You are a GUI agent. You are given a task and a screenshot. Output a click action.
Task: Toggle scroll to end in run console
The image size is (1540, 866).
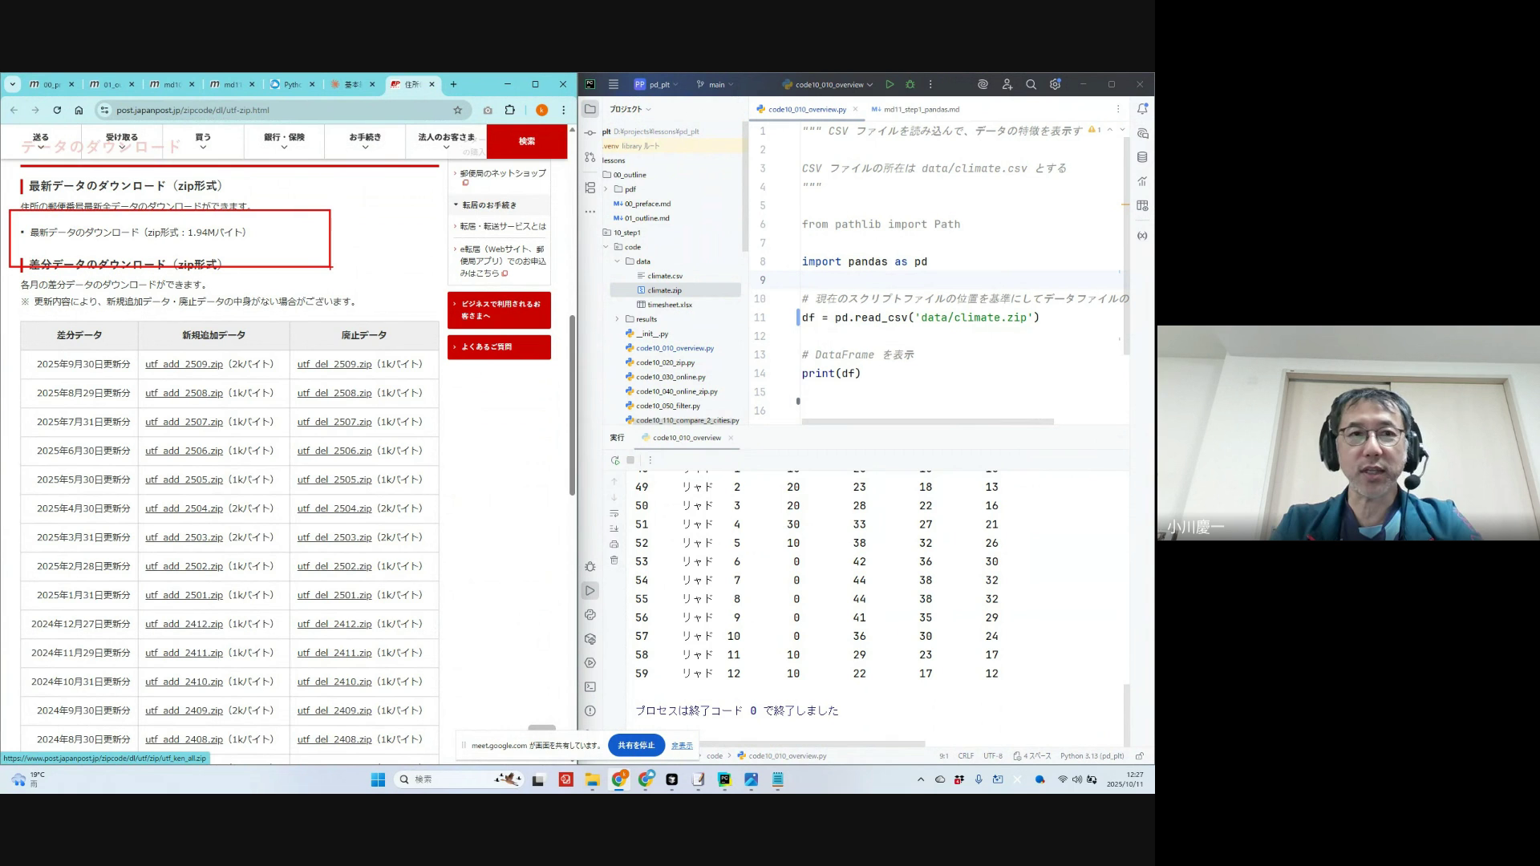(x=614, y=528)
